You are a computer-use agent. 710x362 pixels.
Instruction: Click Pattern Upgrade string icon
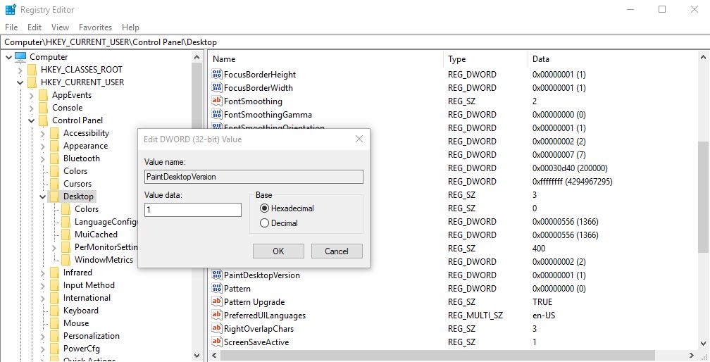pos(217,302)
